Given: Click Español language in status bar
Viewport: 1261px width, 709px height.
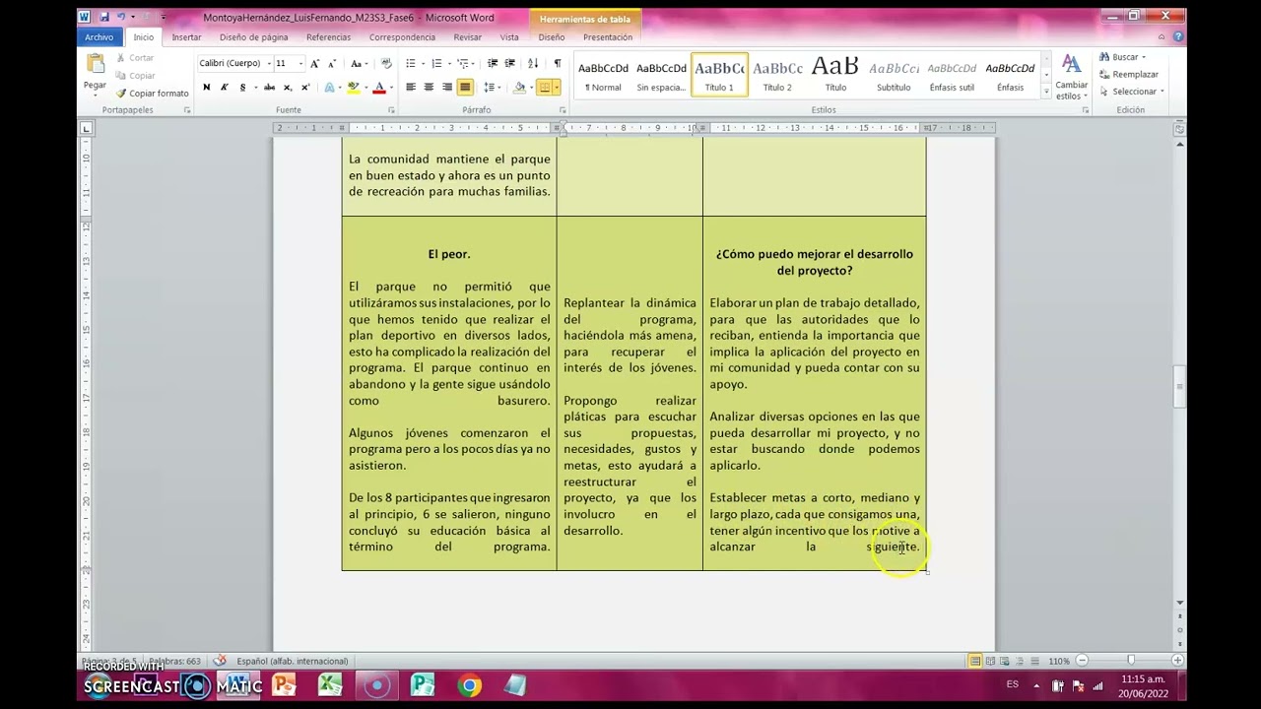Looking at the screenshot, I should [x=293, y=661].
